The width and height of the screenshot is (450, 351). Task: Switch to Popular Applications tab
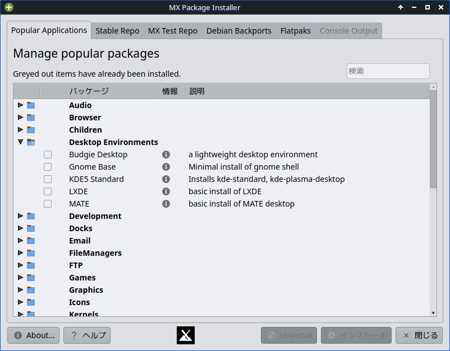click(49, 30)
